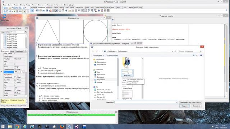Open the file type filter dropdown
The width and height of the screenshot is (230, 129).
pos(201,102)
